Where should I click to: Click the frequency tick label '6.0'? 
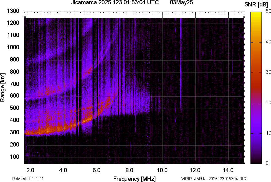tap(97, 170)
